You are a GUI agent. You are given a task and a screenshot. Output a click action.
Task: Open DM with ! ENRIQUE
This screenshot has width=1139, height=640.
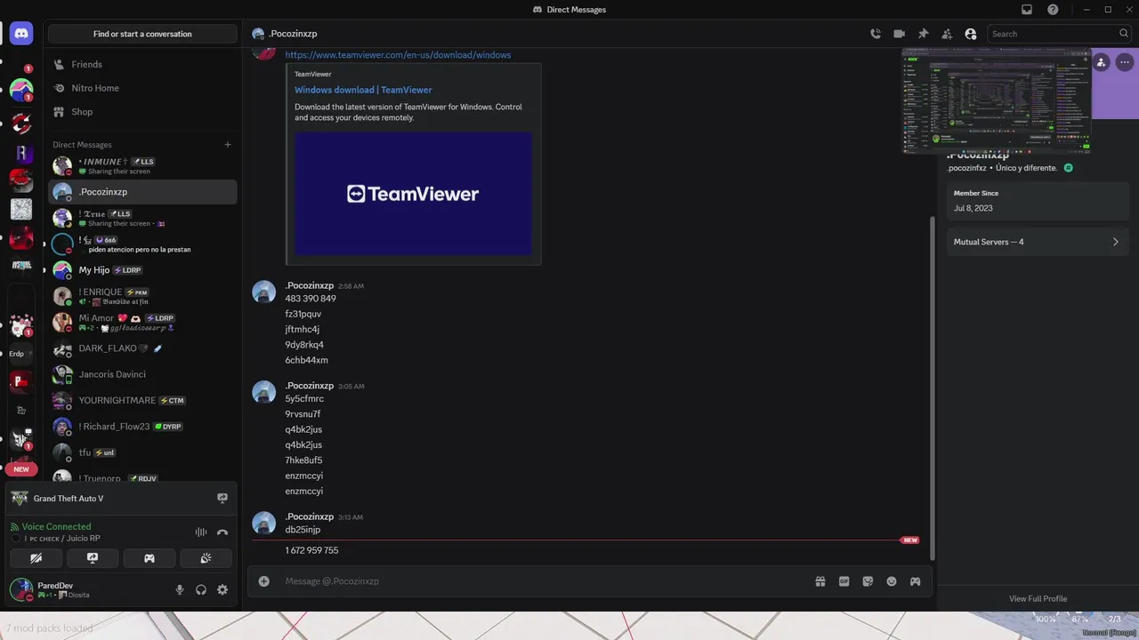[142, 296]
